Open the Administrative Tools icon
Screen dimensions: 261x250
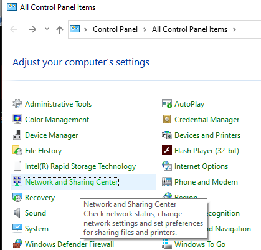[x=17, y=103]
